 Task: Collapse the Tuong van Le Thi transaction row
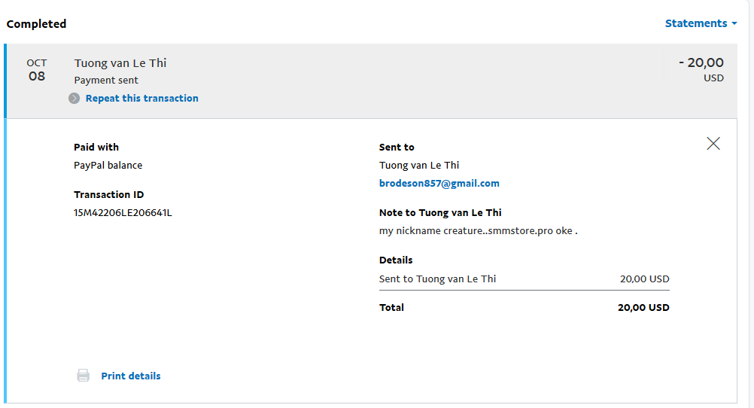tap(371, 81)
